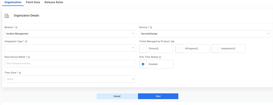Click info icon next to Integration Type
The width and height of the screenshot is (273, 105).
(26, 41)
